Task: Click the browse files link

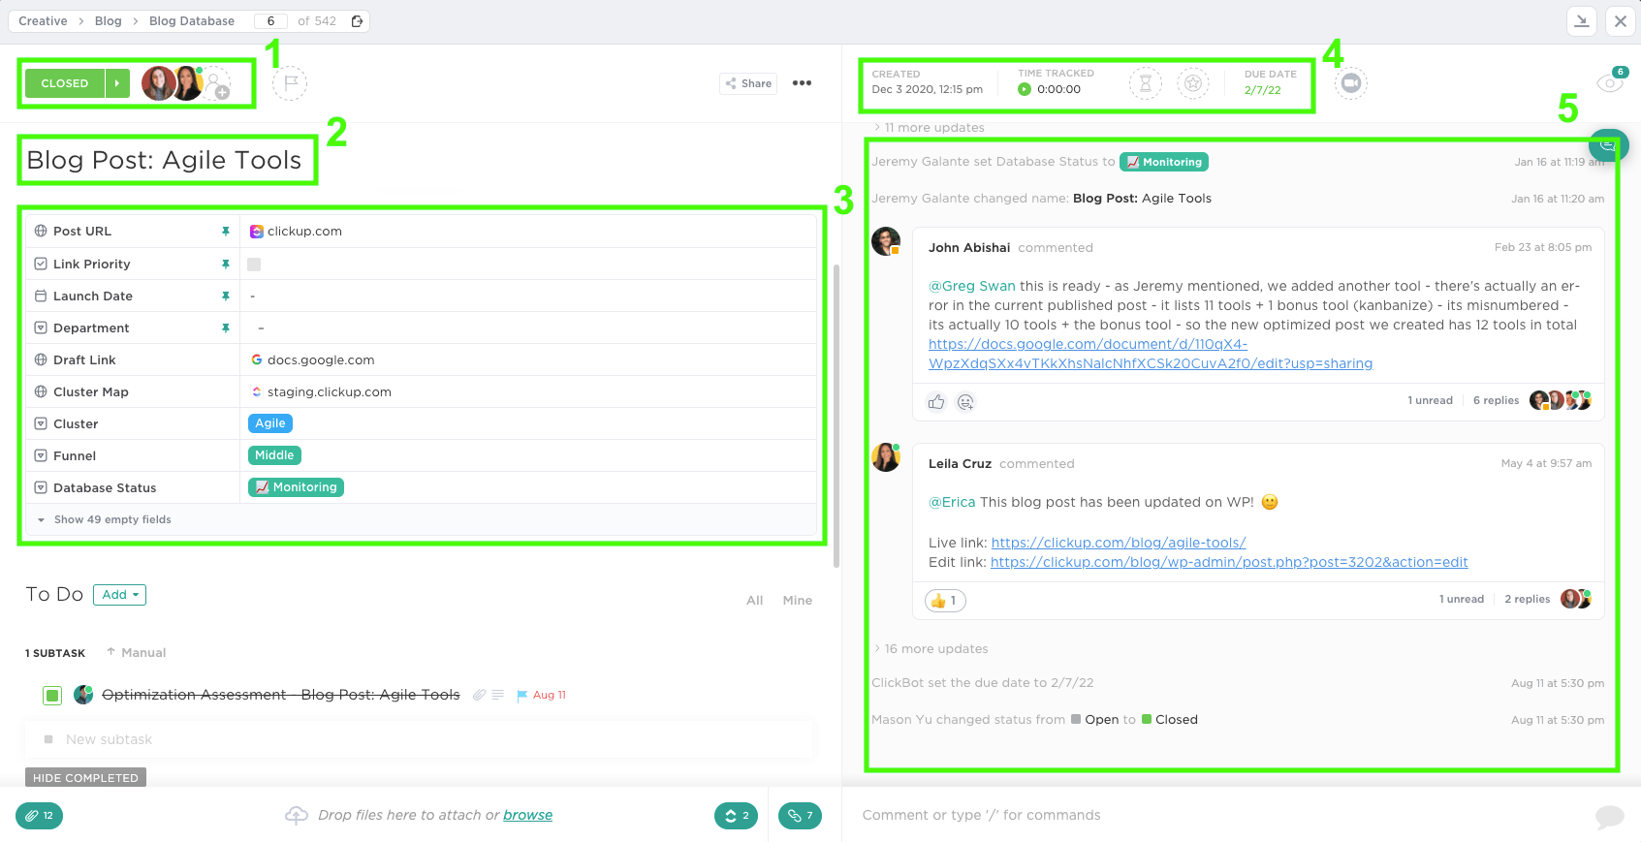Action: (x=527, y=816)
